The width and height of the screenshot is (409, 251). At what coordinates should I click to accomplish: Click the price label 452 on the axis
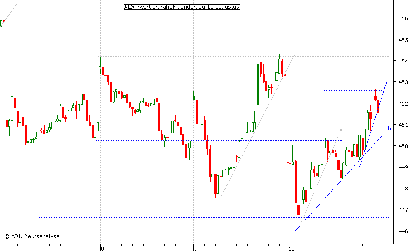(403, 104)
